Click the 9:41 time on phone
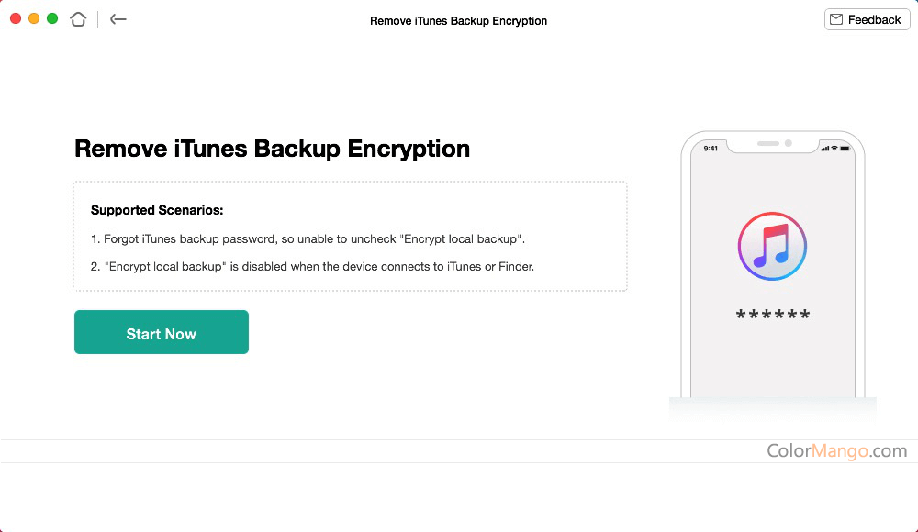 click(711, 149)
